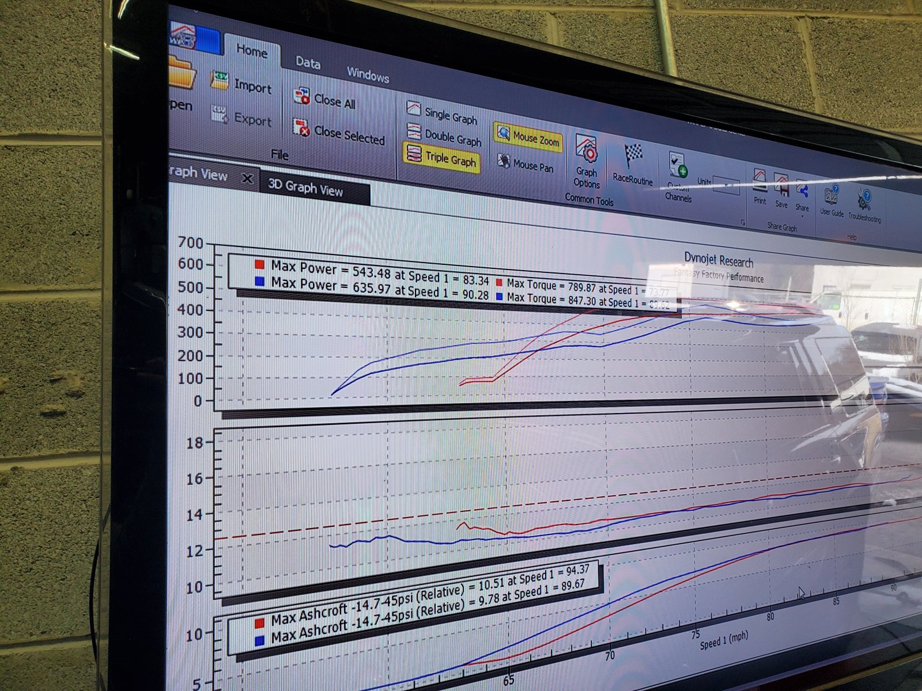Enable Mouse Zoom mode
The height and width of the screenshot is (691, 922).
[528, 136]
